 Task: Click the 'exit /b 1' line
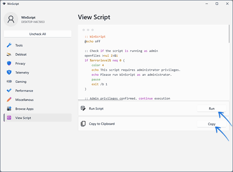point(99,84)
